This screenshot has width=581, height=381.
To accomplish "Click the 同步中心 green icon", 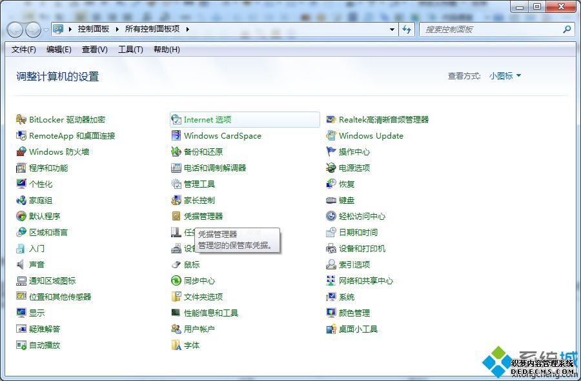I will pos(176,281).
